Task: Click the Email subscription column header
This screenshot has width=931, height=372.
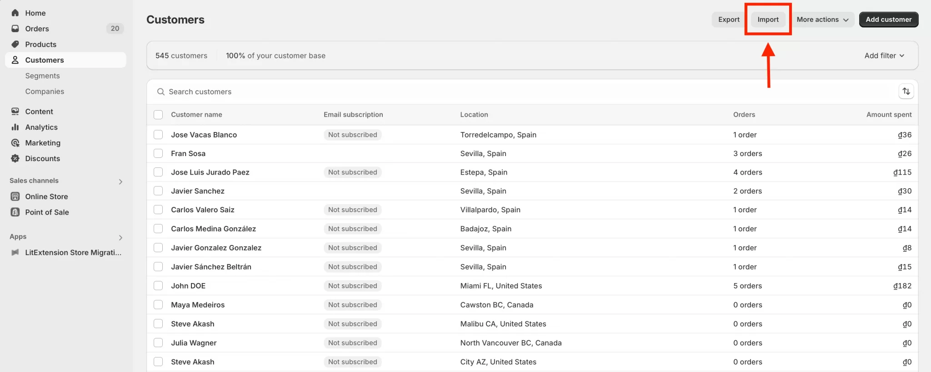Action: (x=353, y=115)
